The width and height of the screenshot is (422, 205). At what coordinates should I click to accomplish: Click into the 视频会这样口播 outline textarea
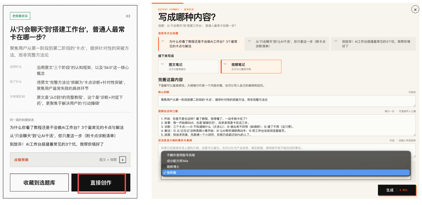[x=287, y=125]
